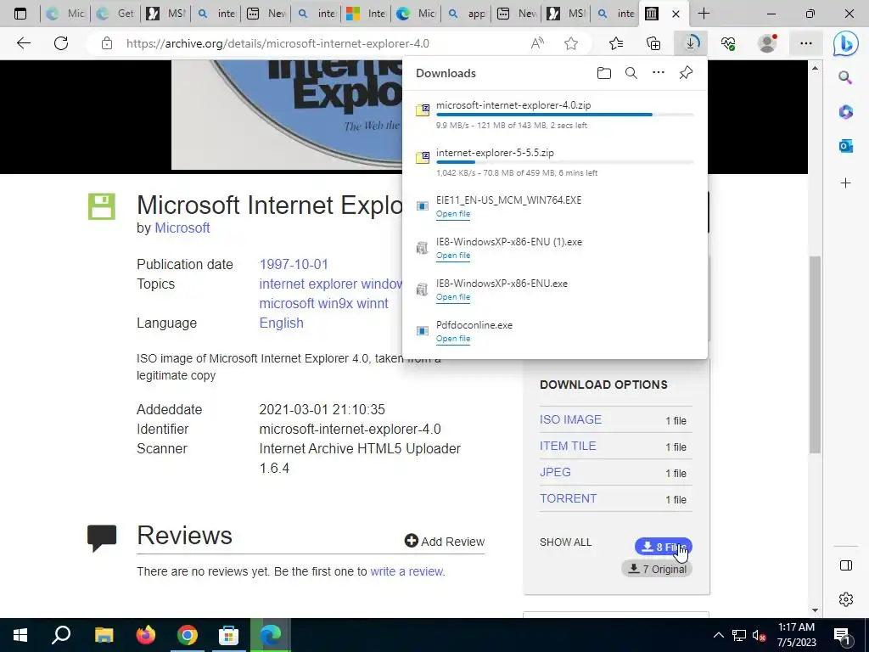
Task: Open sidebar search
Action: tap(845, 77)
